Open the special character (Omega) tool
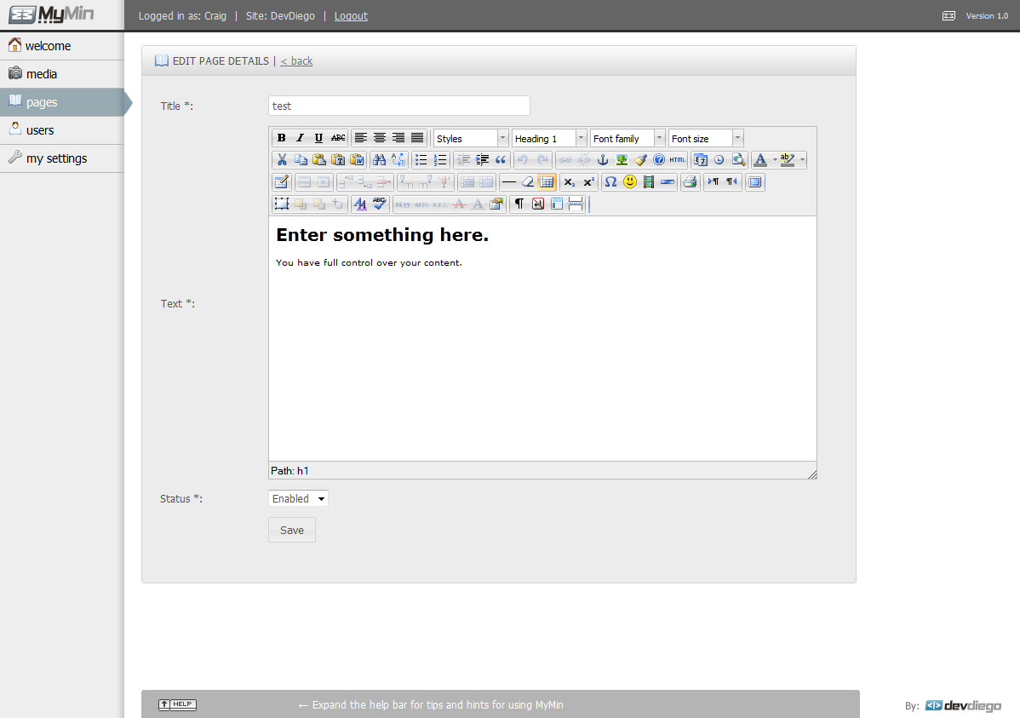1020x718 pixels. [610, 181]
